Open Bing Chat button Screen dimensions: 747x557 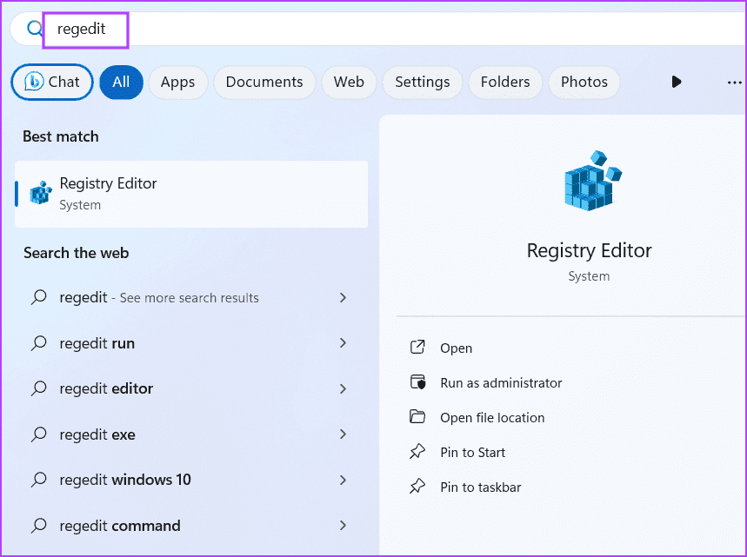tap(52, 82)
